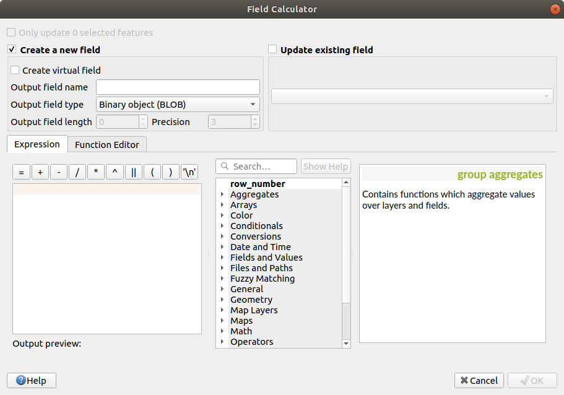Image resolution: width=564 pixels, height=395 pixels.
Task: Switch to the Function Editor tab
Action: click(107, 145)
